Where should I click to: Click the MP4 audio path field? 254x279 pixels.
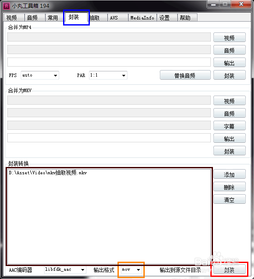click(109, 49)
